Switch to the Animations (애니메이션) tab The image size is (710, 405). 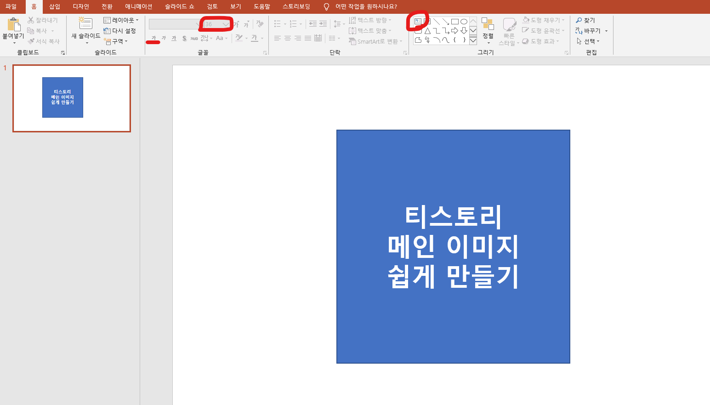tap(139, 6)
